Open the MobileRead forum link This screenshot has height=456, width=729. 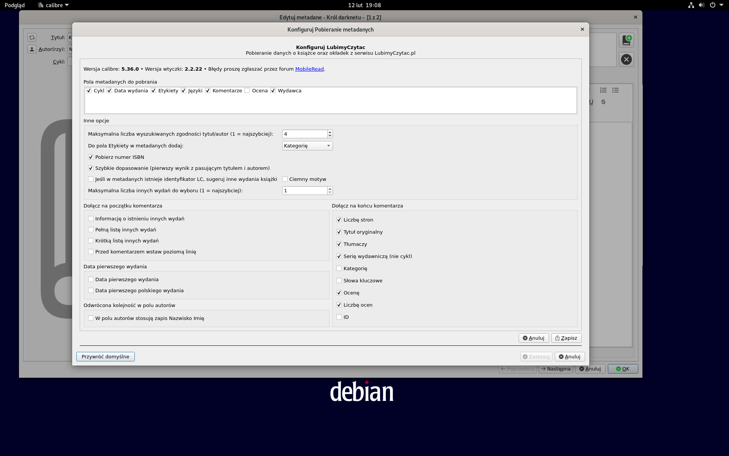click(x=309, y=69)
